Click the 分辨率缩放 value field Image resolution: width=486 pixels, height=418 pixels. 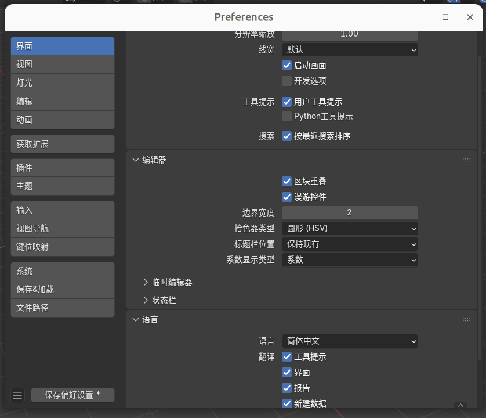(350, 34)
